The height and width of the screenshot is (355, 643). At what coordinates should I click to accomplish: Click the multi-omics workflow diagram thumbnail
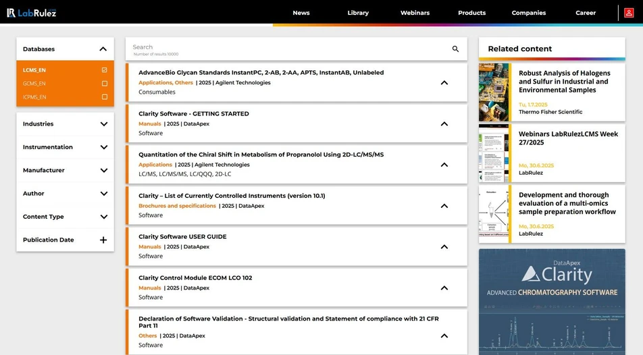pyautogui.click(x=494, y=214)
